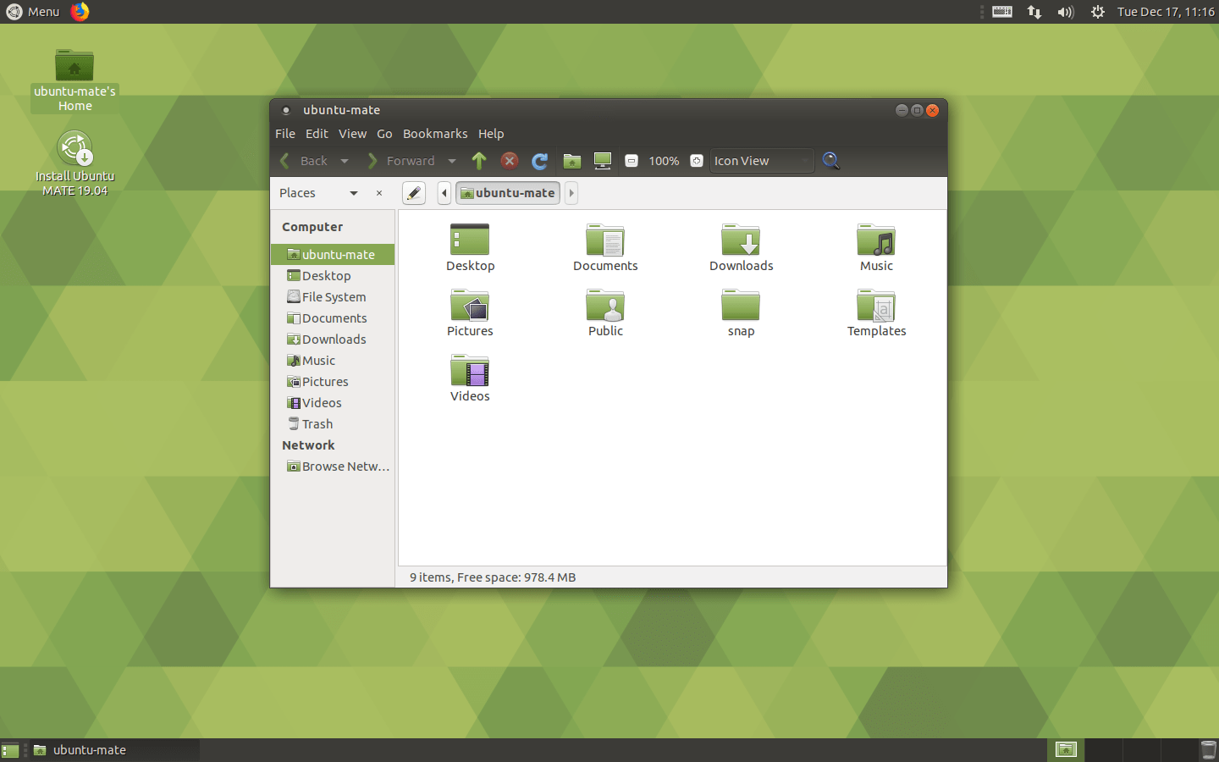Screen dimensions: 1219x762
Task: Click the path bar left scroll arrow
Action: click(444, 193)
